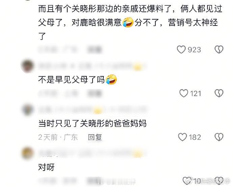The height and width of the screenshot is (187, 233).
Task: Like the comment with 923 likes
Action: tap(181, 49)
